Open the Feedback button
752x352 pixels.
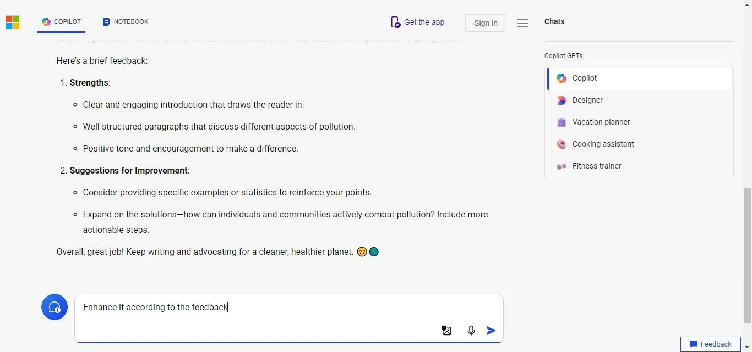coord(710,344)
